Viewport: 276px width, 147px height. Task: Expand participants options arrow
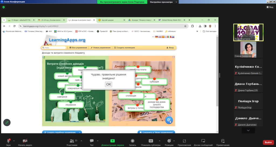(x=81, y=141)
